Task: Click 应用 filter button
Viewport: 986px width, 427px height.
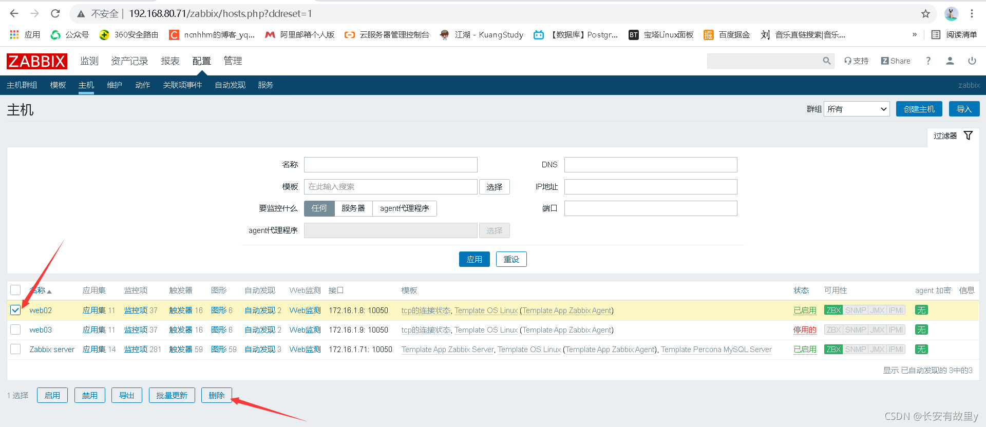Action: [475, 259]
